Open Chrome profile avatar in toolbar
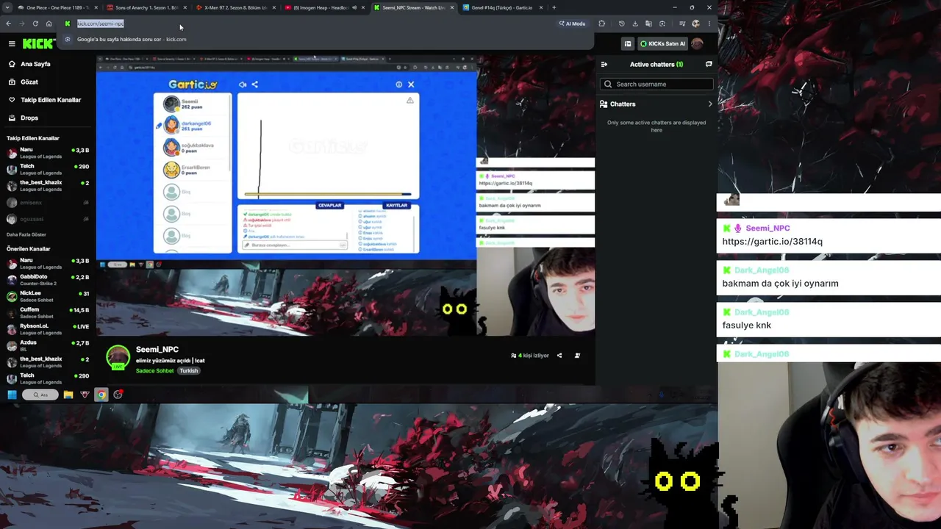This screenshot has height=529, width=941. [695, 24]
